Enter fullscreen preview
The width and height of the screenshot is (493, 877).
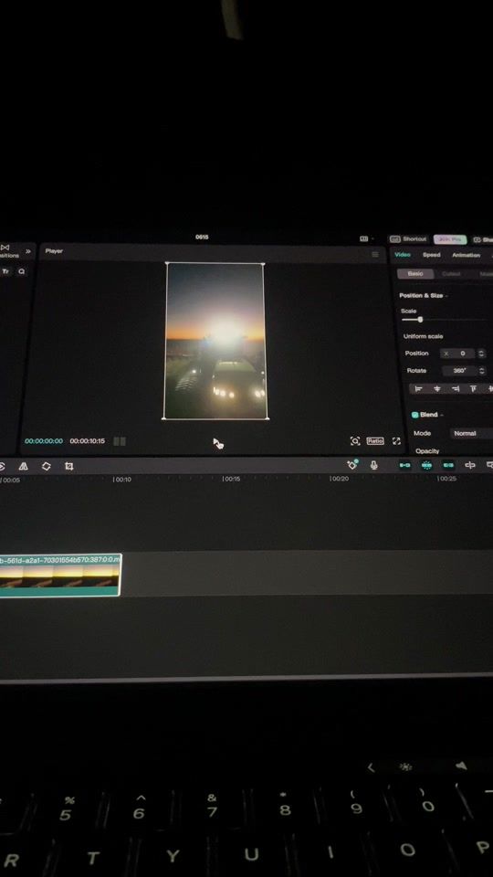point(396,441)
